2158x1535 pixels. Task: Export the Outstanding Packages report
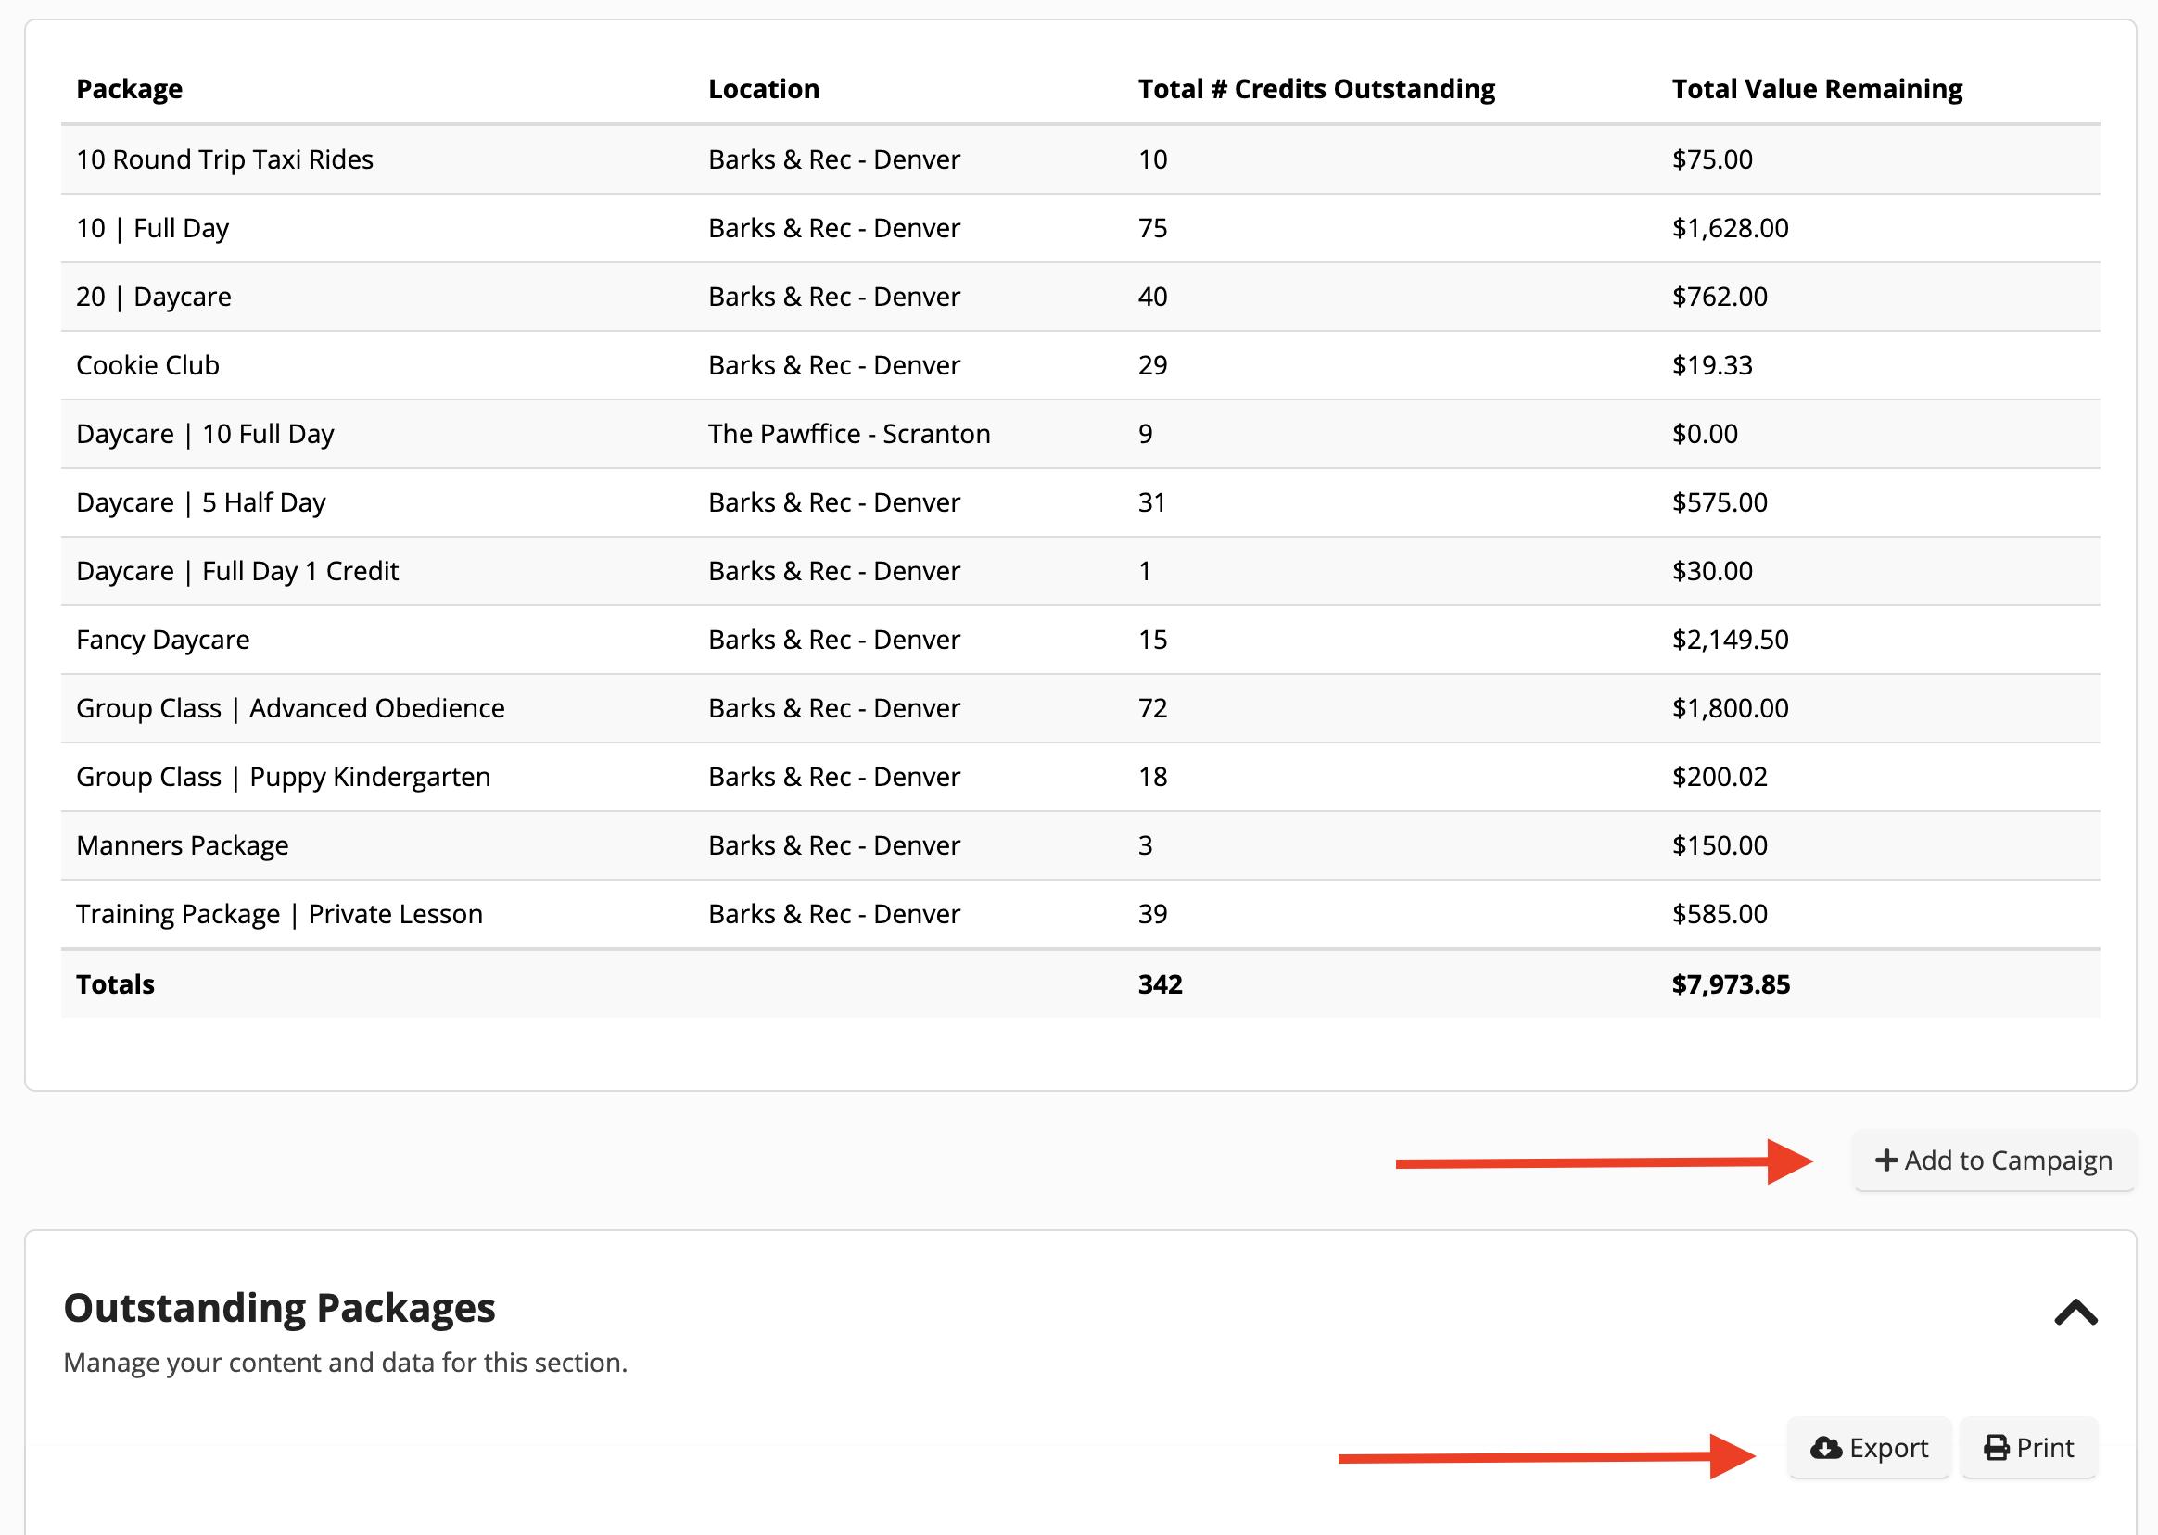click(x=1867, y=1447)
